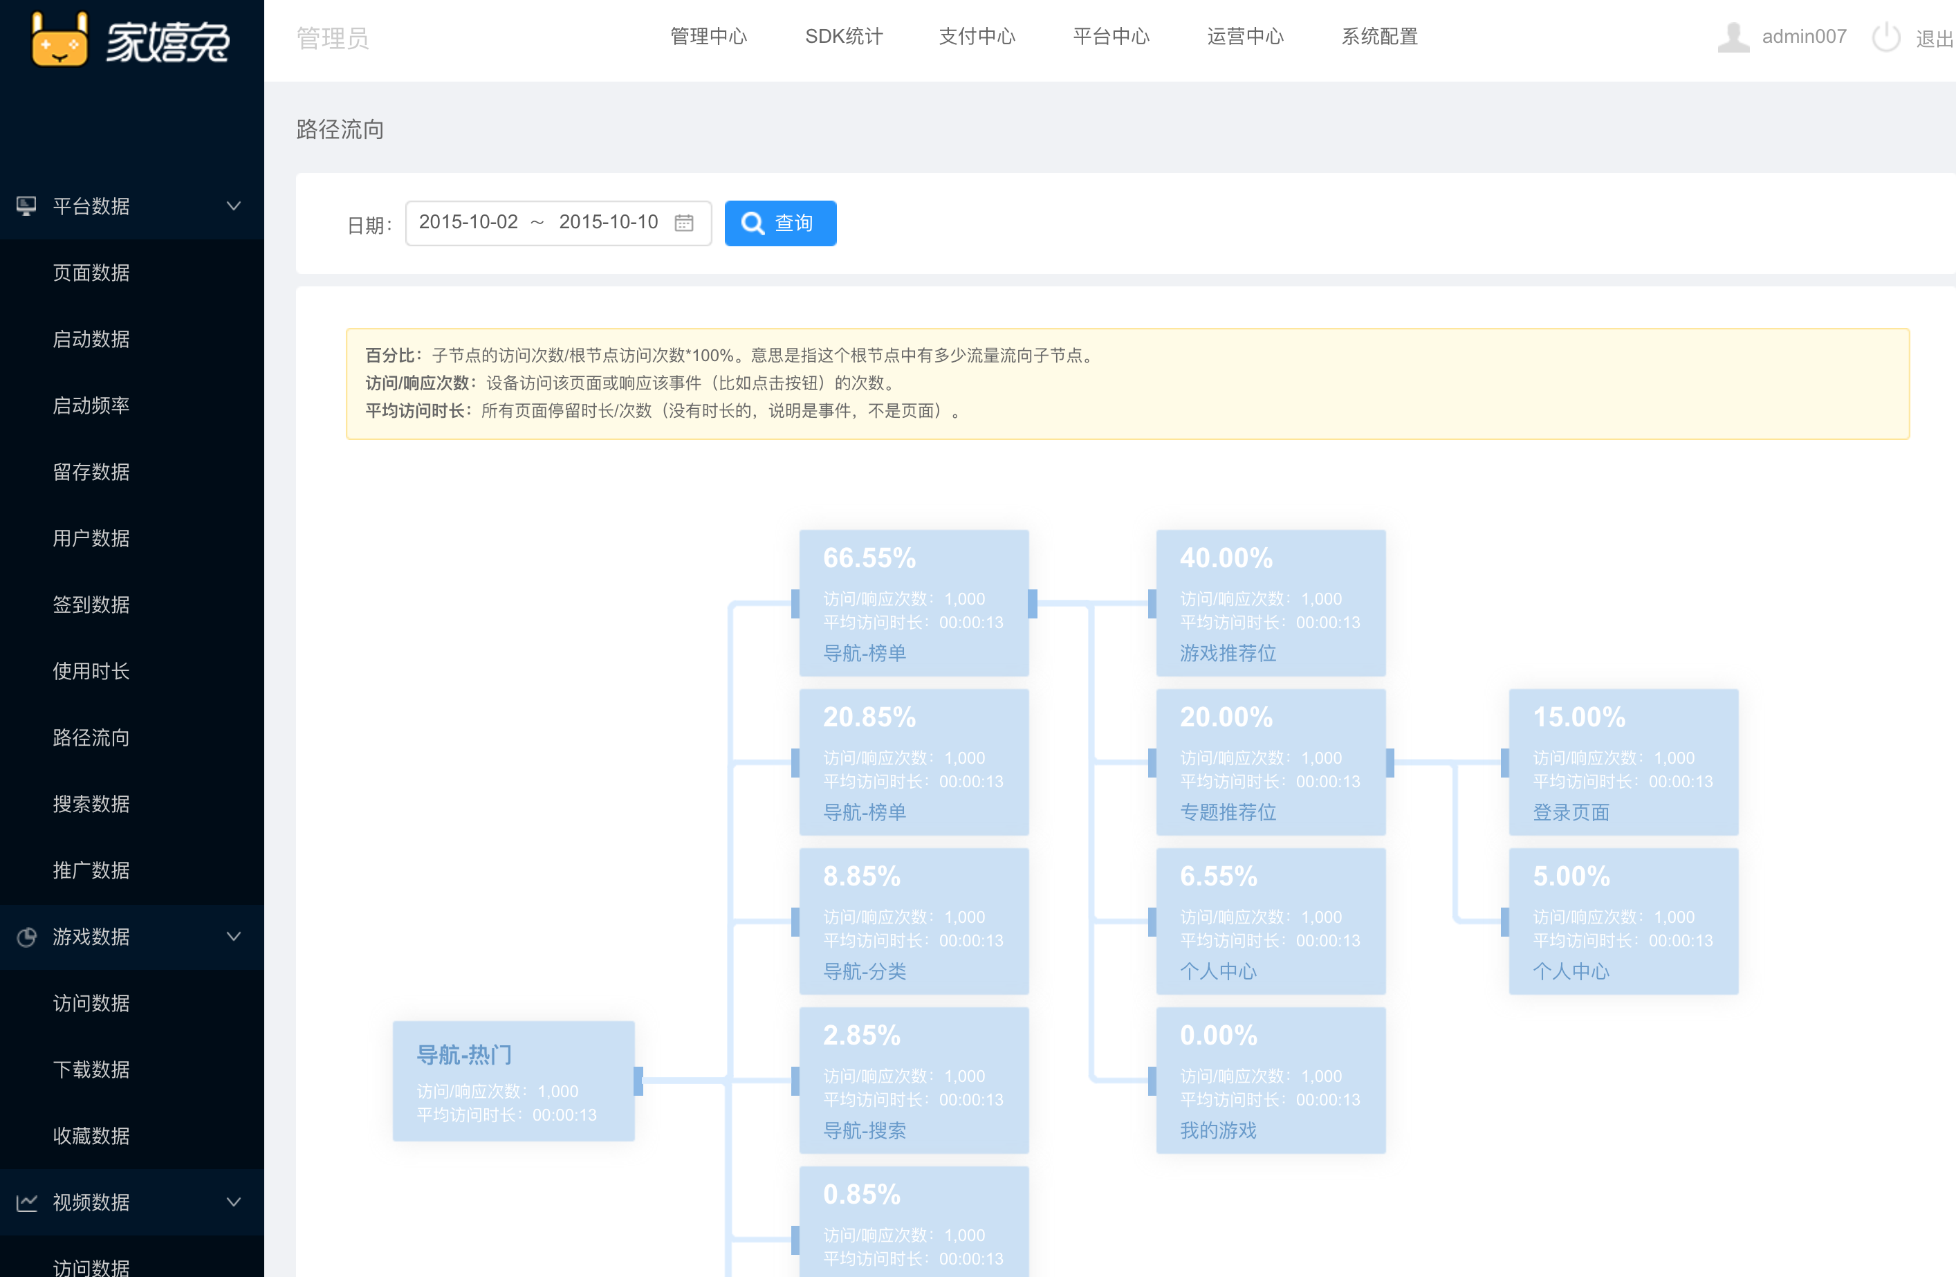The height and width of the screenshot is (1277, 1956).
Task: Click the admin007 user avatar icon
Action: 1733,37
